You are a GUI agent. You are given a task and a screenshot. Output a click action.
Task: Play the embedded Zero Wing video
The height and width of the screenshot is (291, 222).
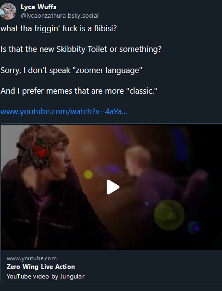[x=113, y=187]
